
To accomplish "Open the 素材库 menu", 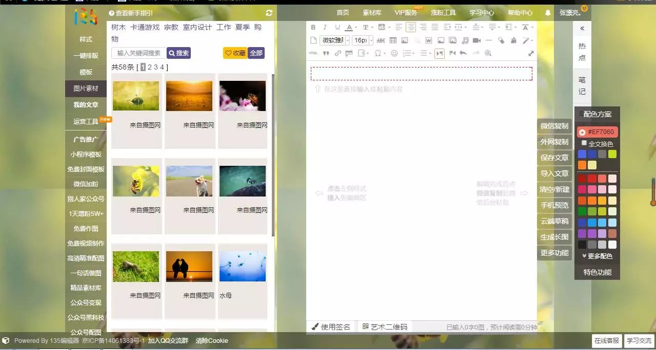I will pyautogui.click(x=371, y=13).
